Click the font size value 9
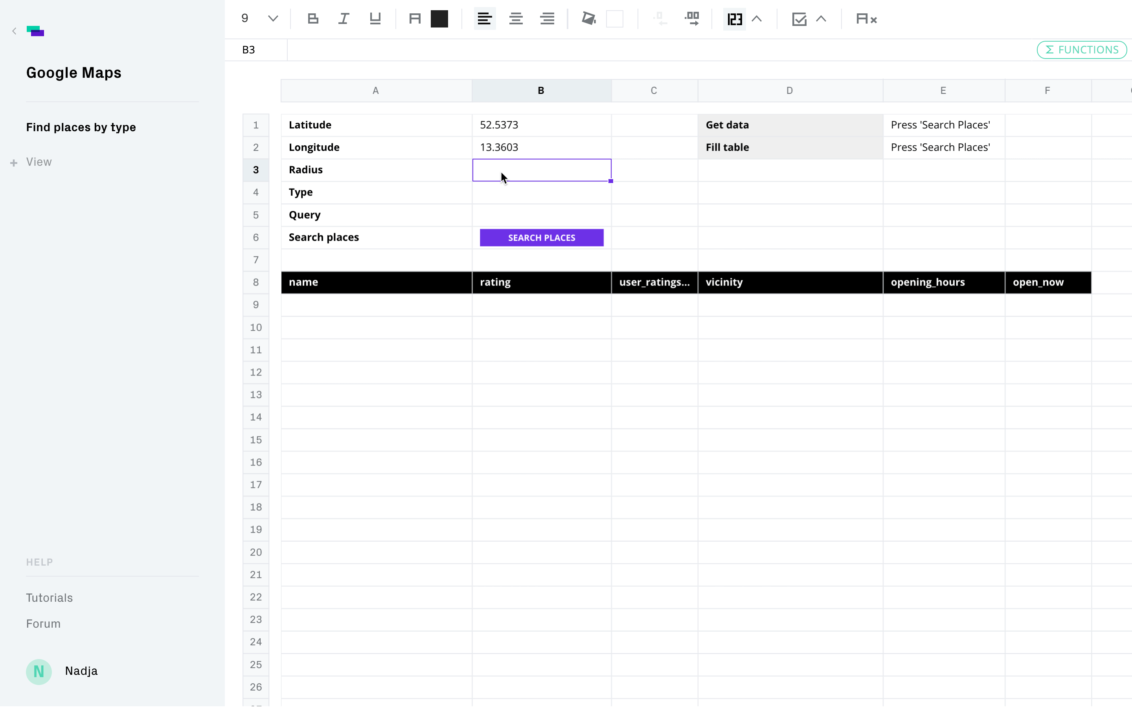 point(244,19)
